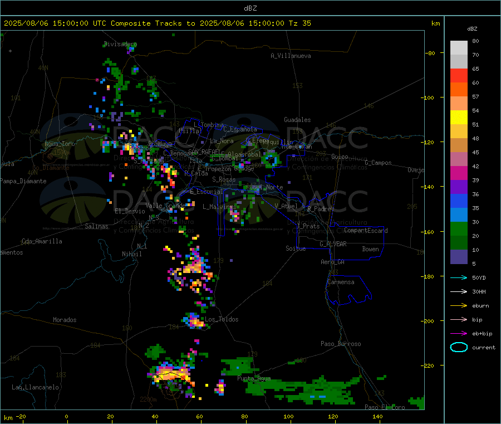Image resolution: width=501 pixels, height=424 pixels.
Task: Click the 'L_Malvinas' map label
Action: tap(219, 207)
